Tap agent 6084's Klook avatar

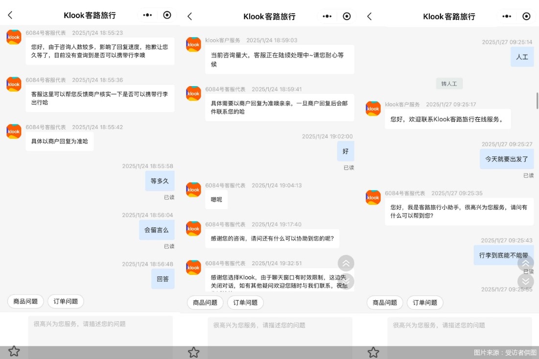point(13,37)
